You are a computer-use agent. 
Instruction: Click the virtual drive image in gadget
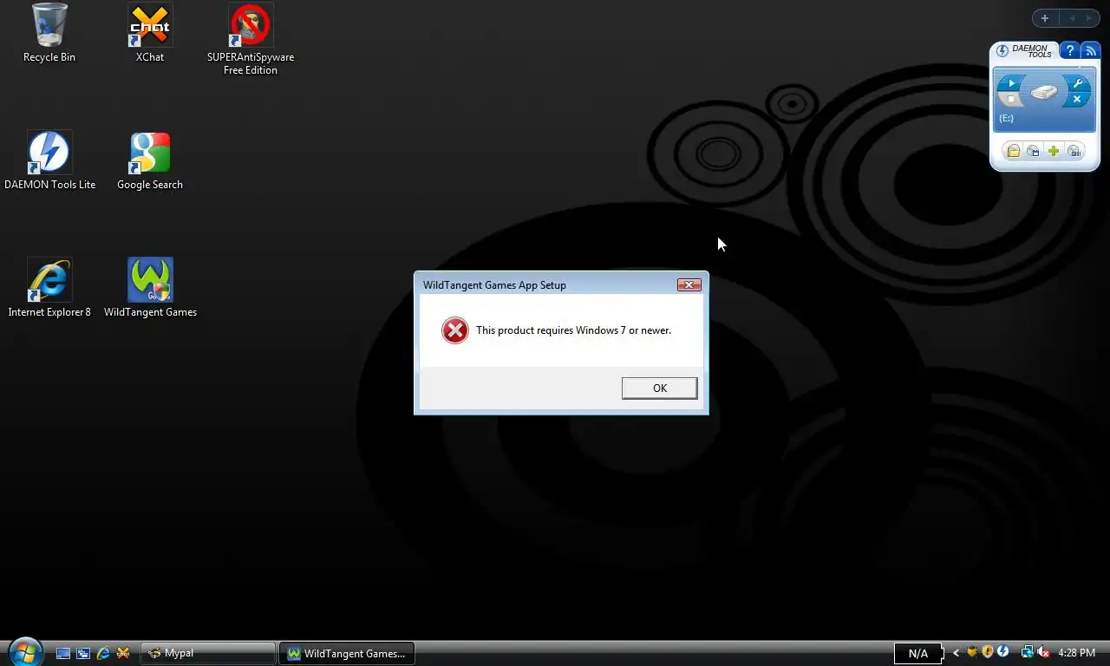tap(1044, 92)
